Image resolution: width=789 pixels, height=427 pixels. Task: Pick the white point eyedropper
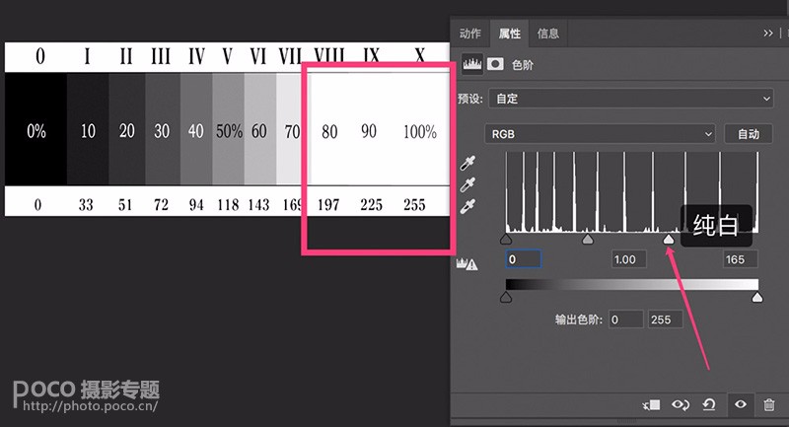467,207
